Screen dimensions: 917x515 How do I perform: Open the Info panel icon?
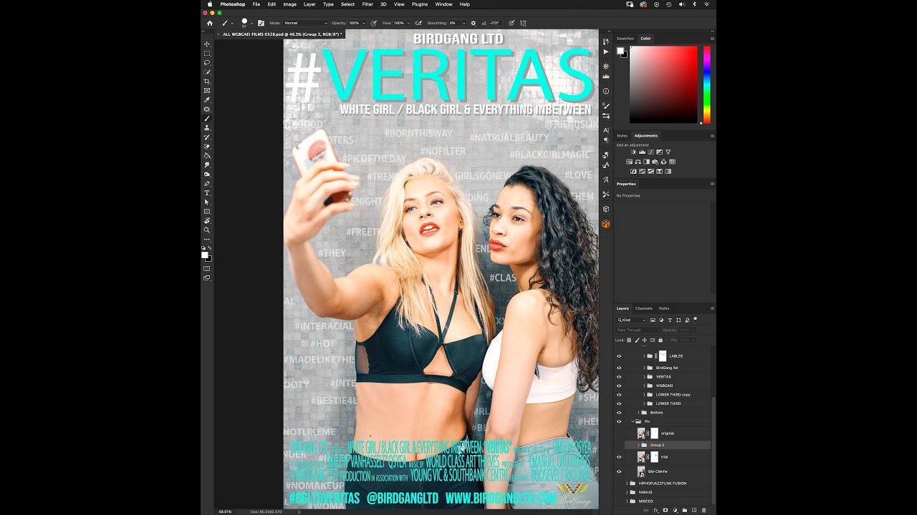[x=606, y=91]
